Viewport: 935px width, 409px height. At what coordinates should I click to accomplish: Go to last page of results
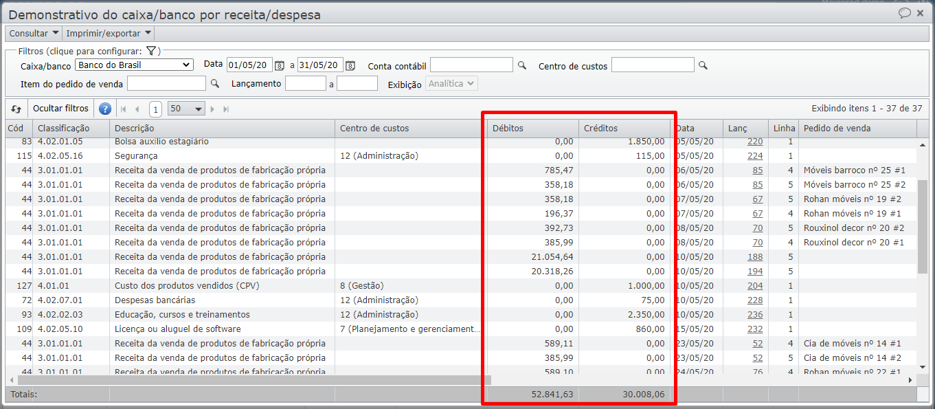226,109
